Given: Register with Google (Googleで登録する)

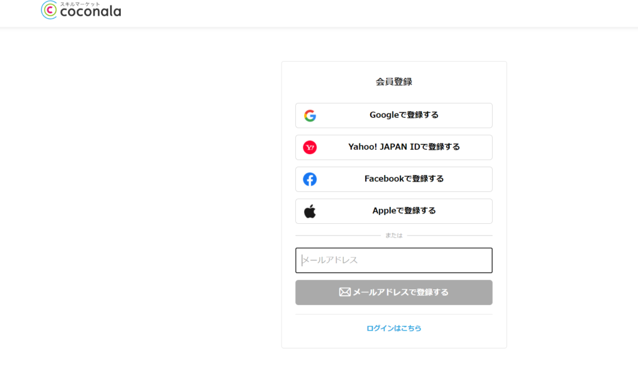Looking at the screenshot, I should click(x=394, y=115).
